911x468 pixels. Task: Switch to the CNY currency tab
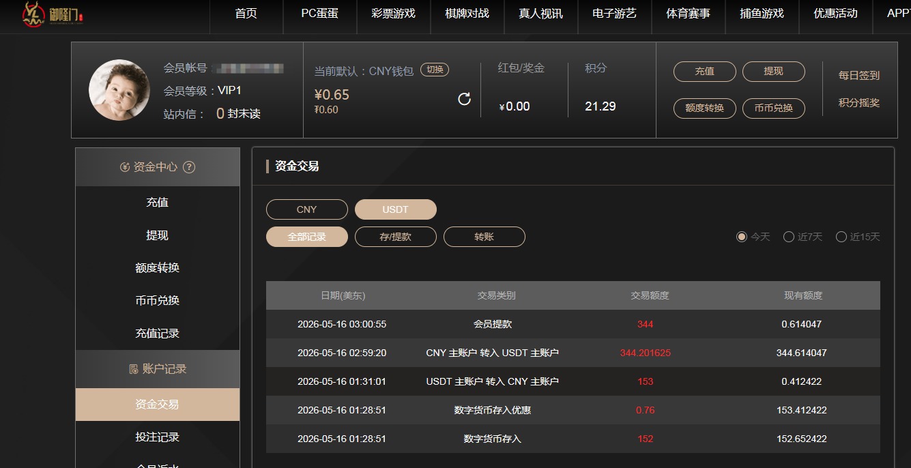[307, 209]
